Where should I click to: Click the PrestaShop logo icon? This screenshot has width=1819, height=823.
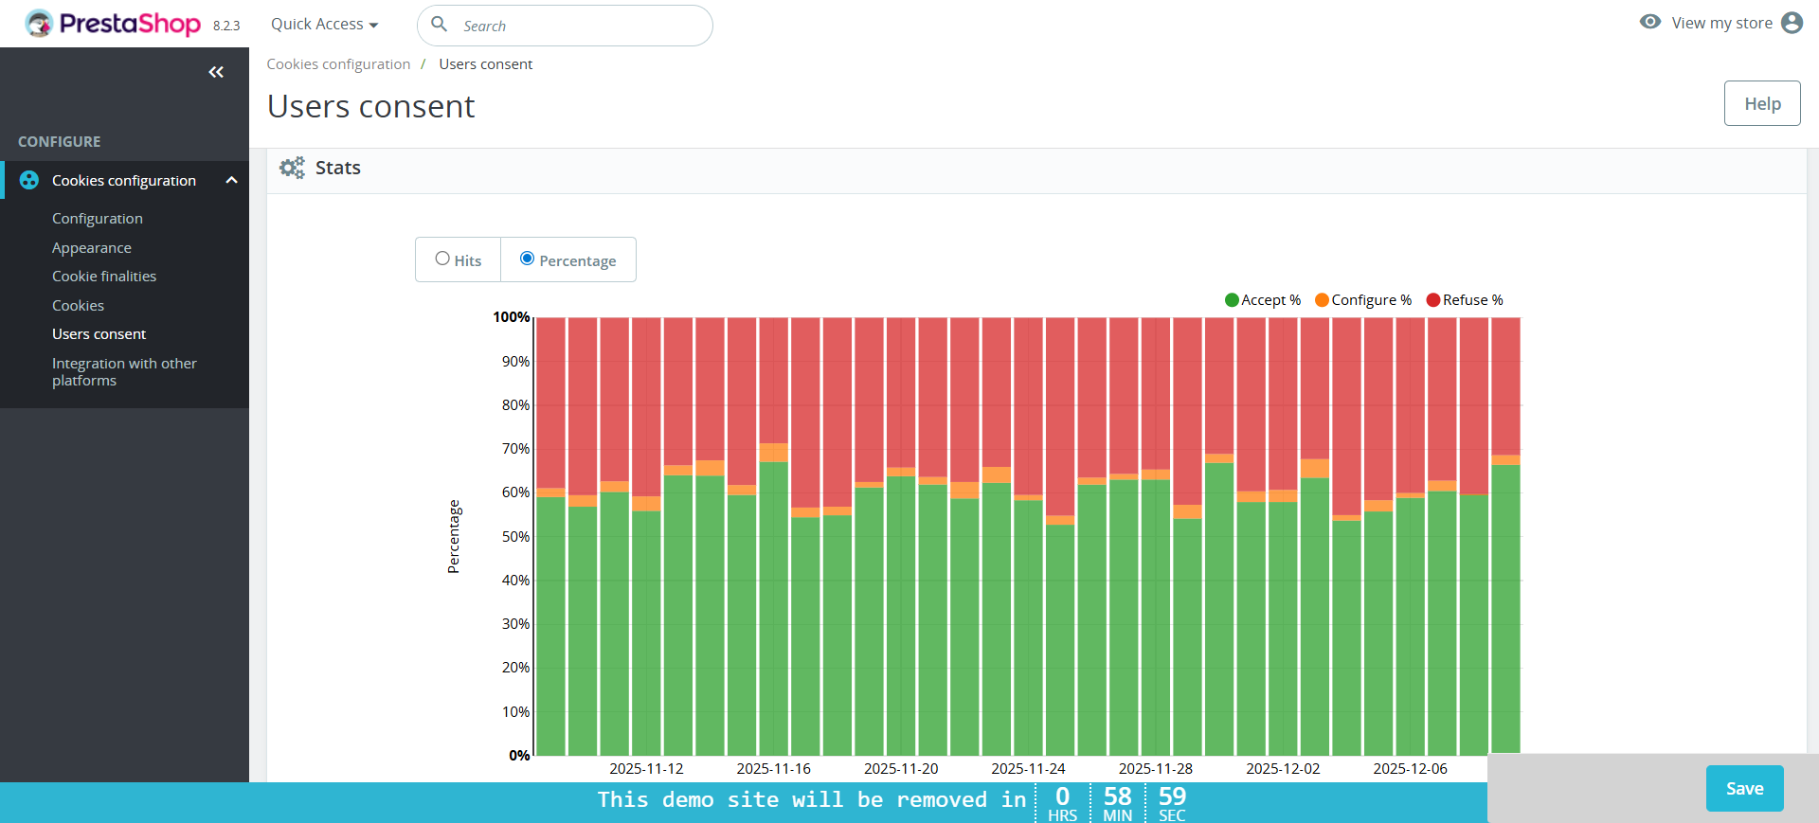tap(39, 24)
